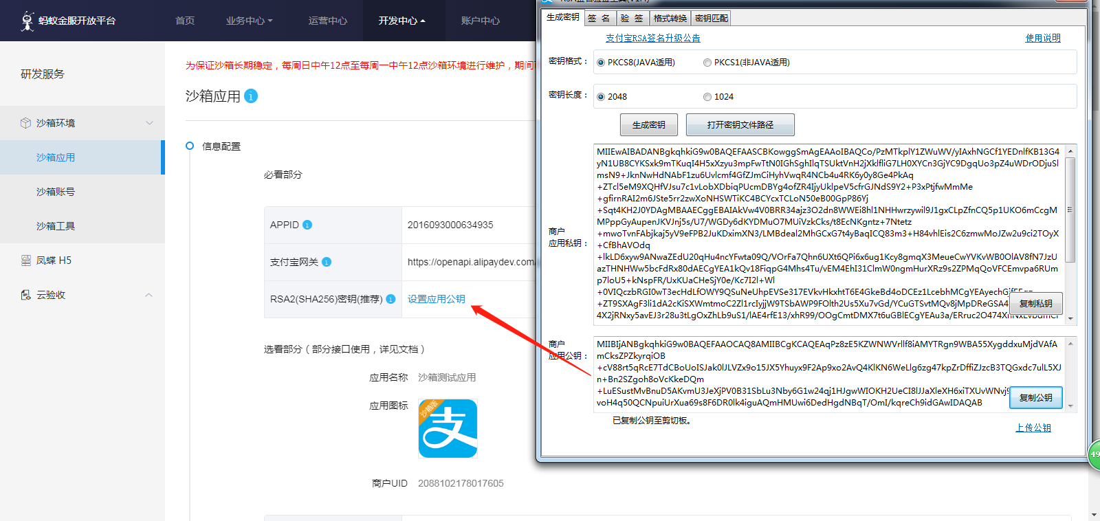Click the info icon beside APPID
The width and height of the screenshot is (1100, 521).
(x=307, y=225)
